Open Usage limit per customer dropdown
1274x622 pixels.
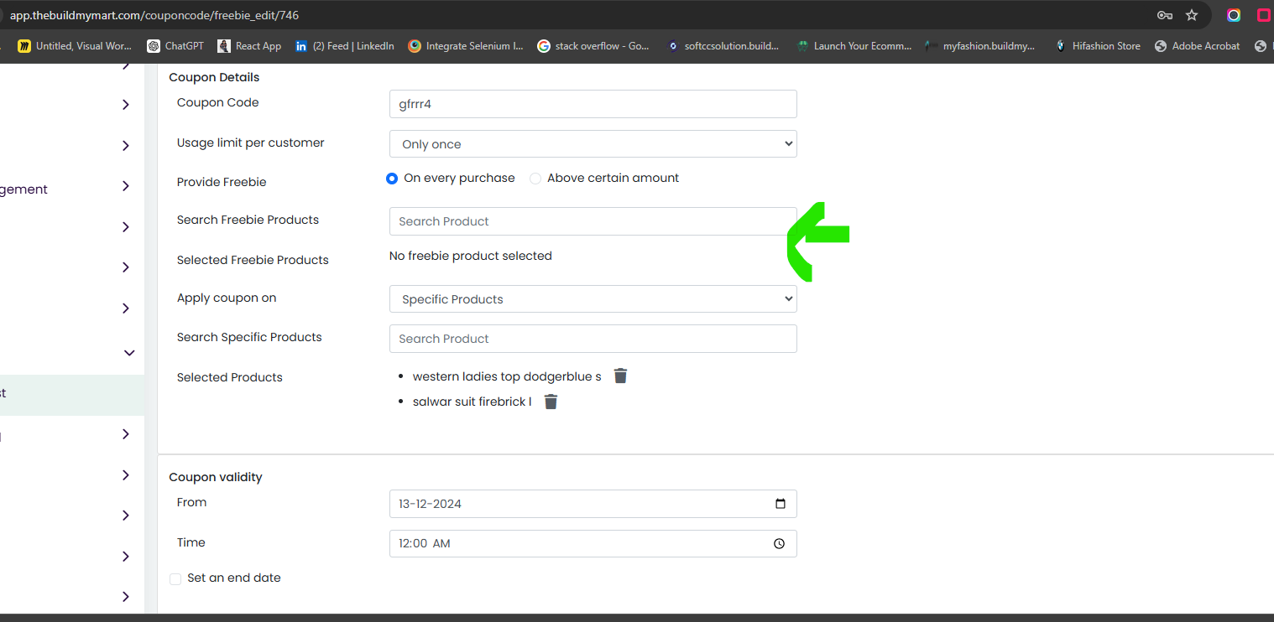(x=593, y=143)
